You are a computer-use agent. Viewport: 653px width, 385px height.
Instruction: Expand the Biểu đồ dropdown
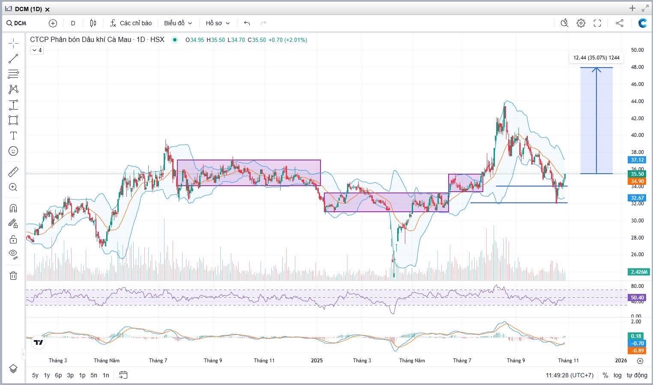(x=178, y=23)
